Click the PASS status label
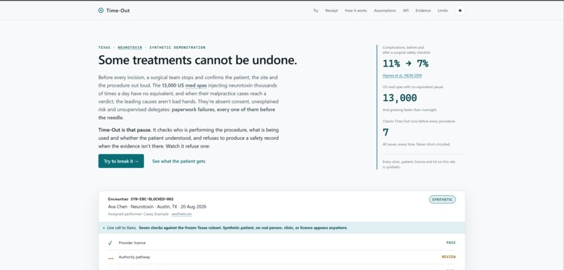The width and height of the screenshot is (564, 270). (x=451, y=243)
